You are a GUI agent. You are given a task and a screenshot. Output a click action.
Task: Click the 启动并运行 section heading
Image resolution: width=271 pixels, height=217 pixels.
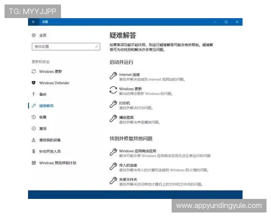click(x=121, y=62)
